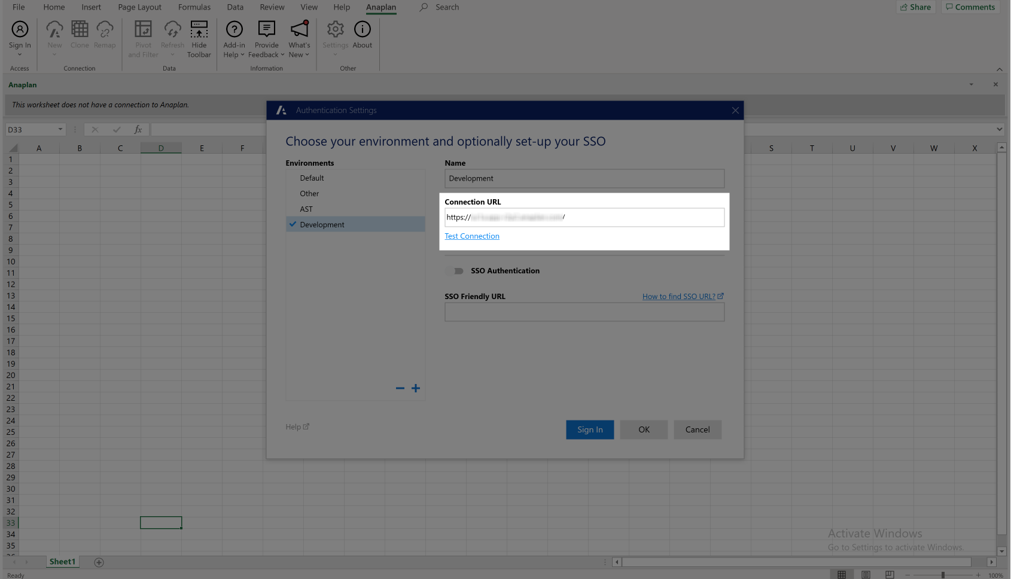Switch to Normal view in status bar
The image size is (1011, 579).
pyautogui.click(x=842, y=574)
